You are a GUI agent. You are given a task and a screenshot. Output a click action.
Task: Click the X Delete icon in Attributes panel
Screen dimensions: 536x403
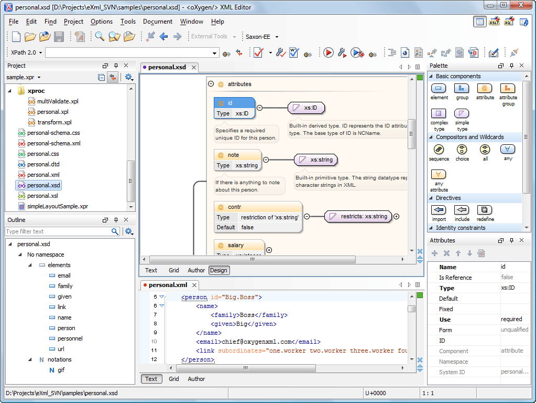[x=446, y=253]
